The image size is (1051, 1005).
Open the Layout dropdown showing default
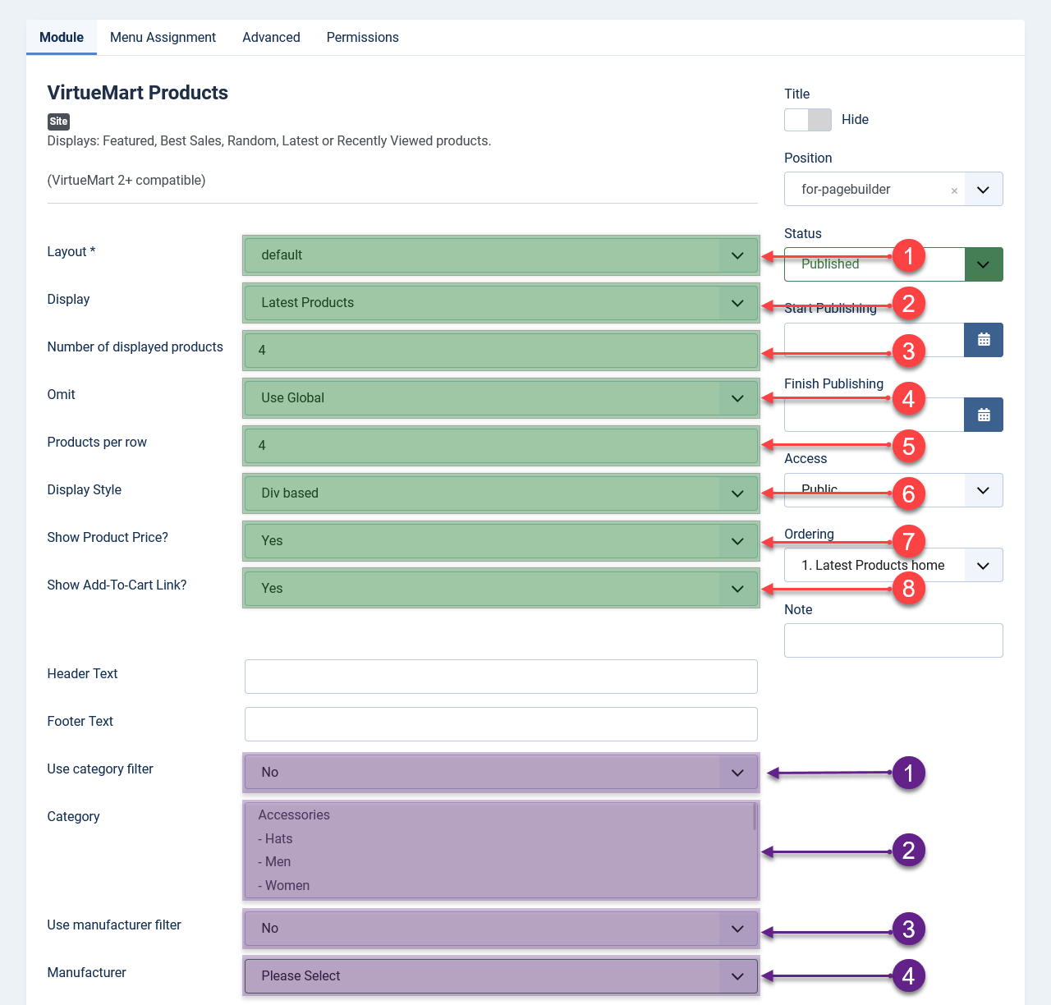tap(501, 255)
